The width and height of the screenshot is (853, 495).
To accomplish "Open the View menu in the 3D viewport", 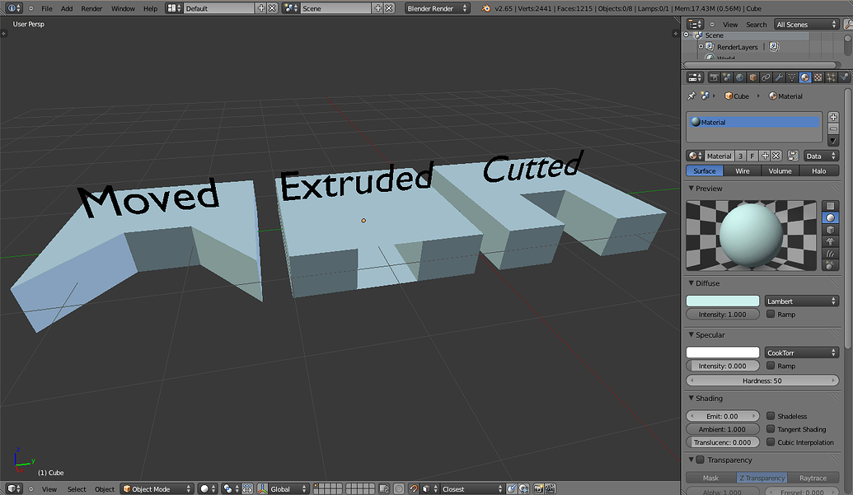I will pyautogui.click(x=49, y=488).
